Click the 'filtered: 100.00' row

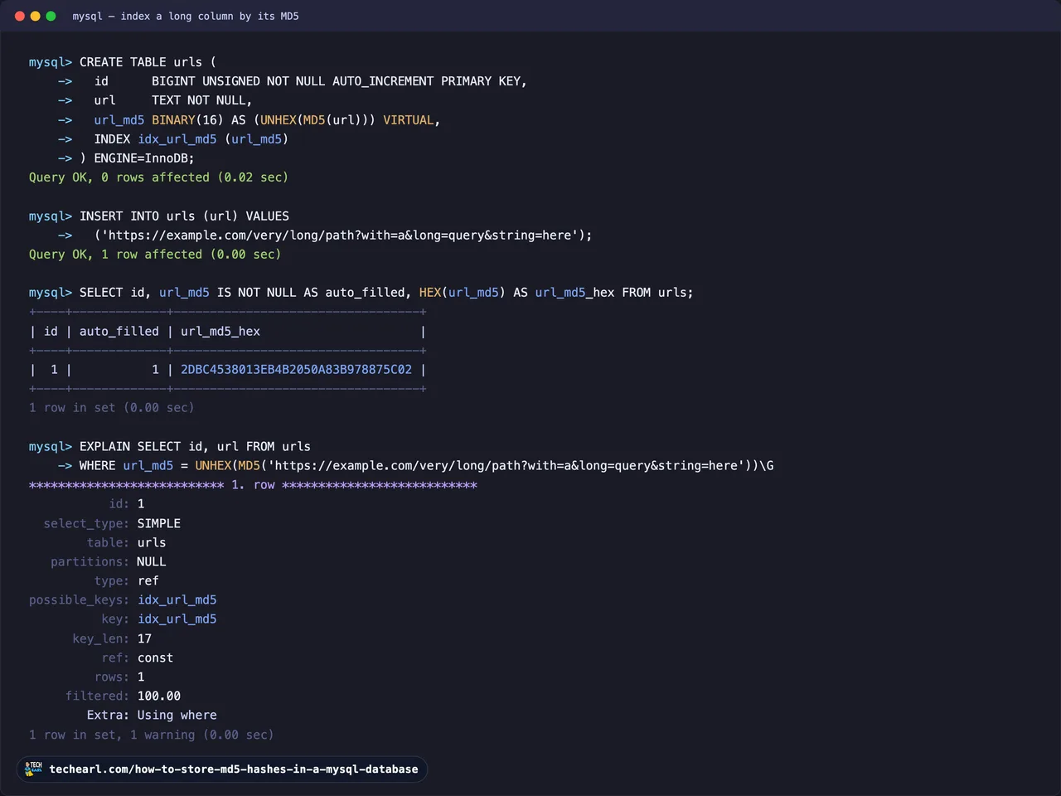pos(123,696)
